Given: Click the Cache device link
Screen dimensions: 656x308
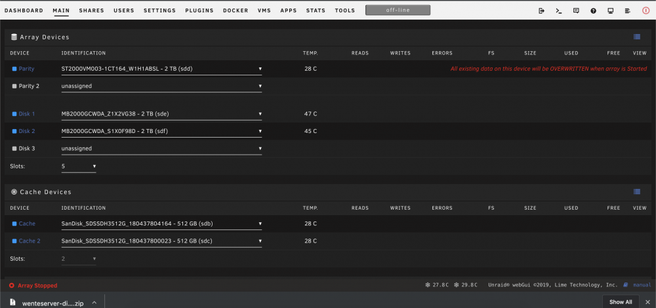Looking at the screenshot, I should (x=27, y=224).
